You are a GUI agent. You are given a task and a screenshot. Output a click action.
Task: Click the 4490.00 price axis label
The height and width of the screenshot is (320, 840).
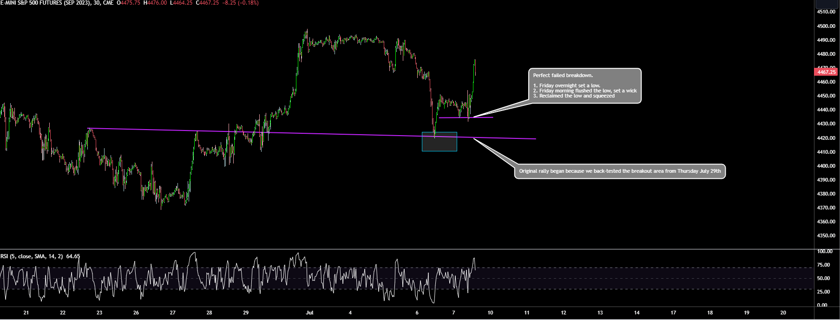(826, 40)
